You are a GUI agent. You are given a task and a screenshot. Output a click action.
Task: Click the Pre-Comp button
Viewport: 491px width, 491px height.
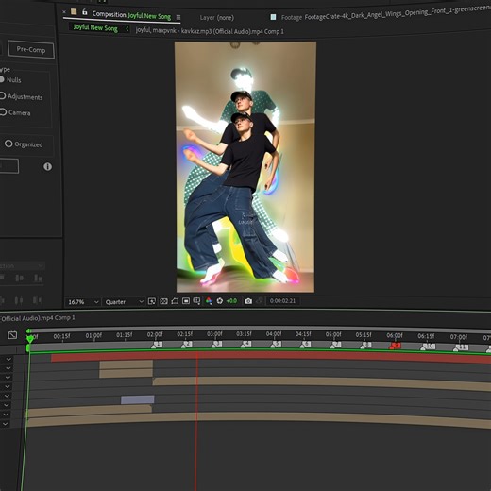click(31, 49)
